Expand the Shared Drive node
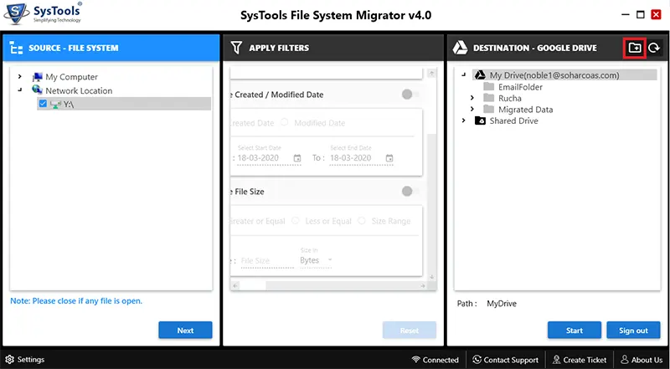The image size is (670, 369). pos(464,120)
